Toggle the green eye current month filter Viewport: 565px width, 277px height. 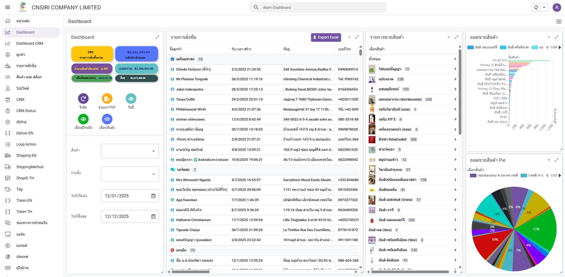point(83,119)
